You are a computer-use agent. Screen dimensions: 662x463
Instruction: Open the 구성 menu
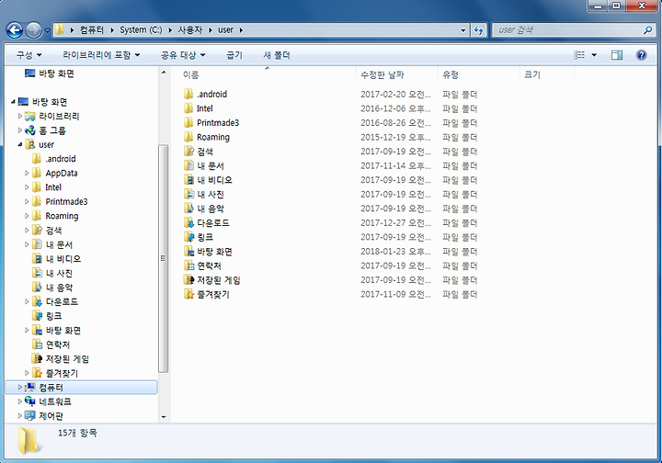(29, 55)
